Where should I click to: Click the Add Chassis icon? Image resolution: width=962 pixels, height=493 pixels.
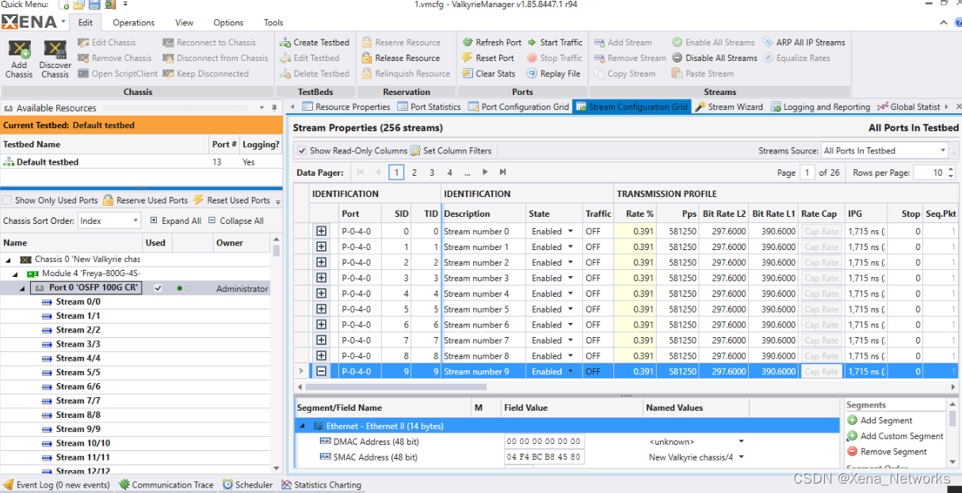coord(20,51)
